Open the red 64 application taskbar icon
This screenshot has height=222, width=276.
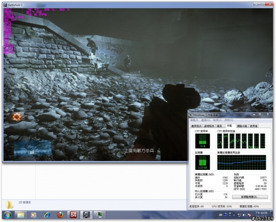73,215
